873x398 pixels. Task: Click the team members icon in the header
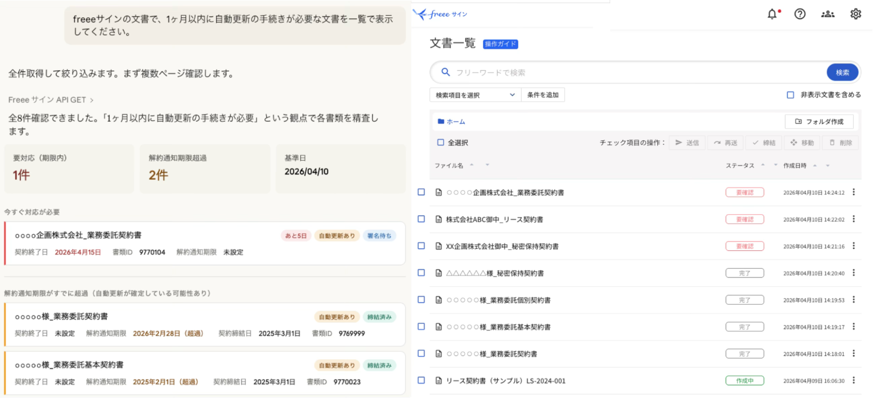pos(828,14)
